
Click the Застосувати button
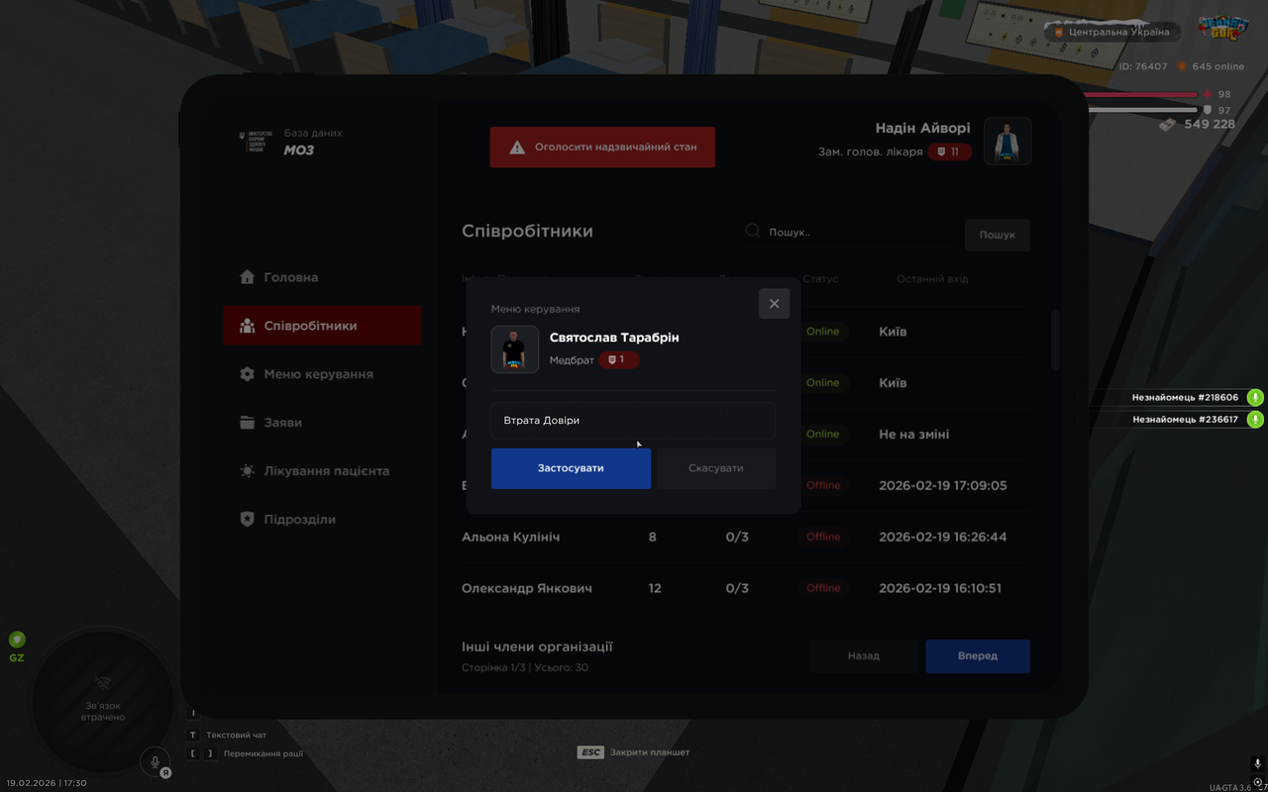[x=571, y=468]
